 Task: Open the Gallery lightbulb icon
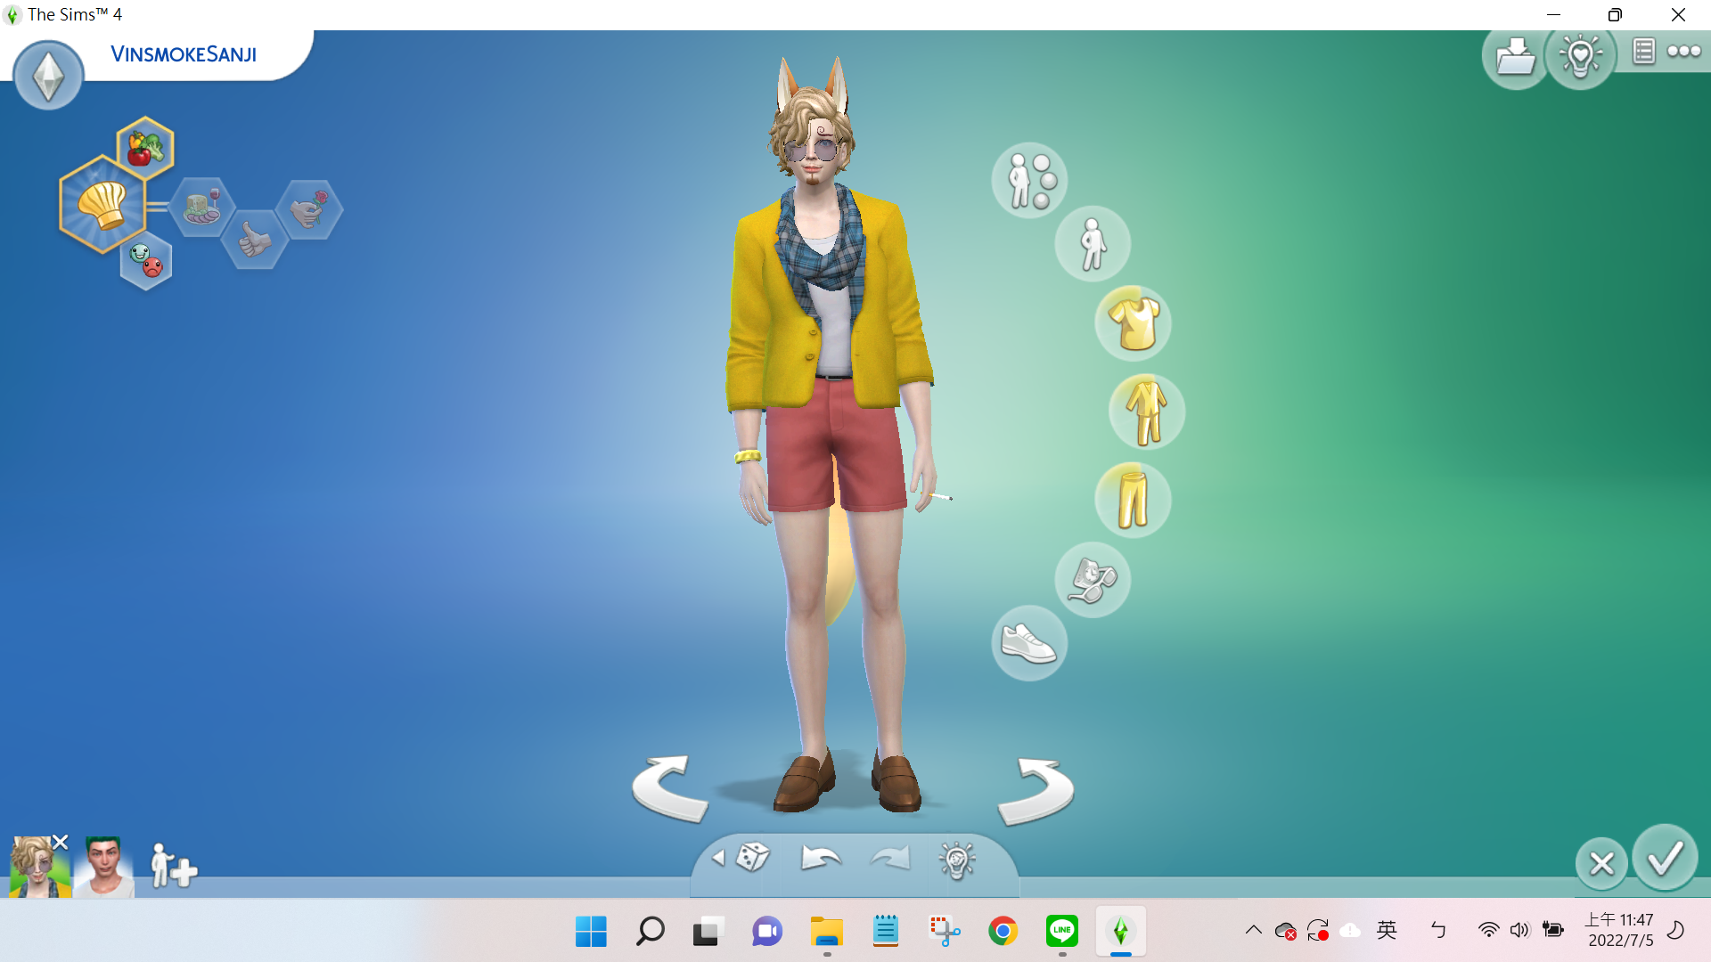click(x=1580, y=56)
